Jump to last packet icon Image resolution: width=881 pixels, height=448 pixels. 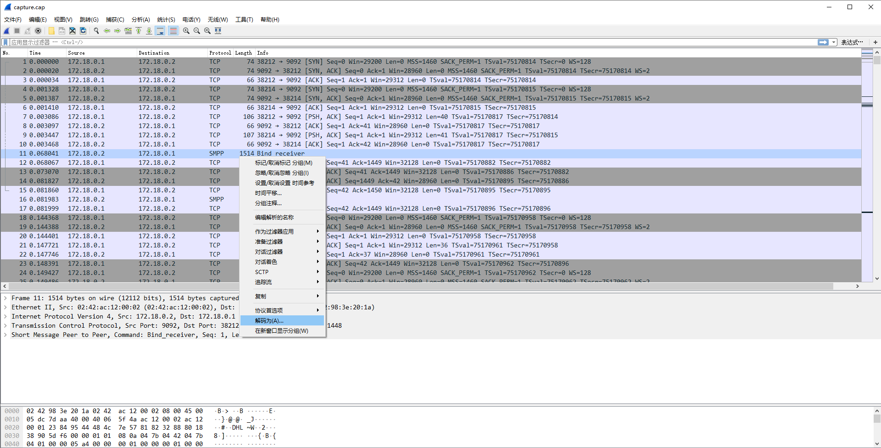pos(149,31)
